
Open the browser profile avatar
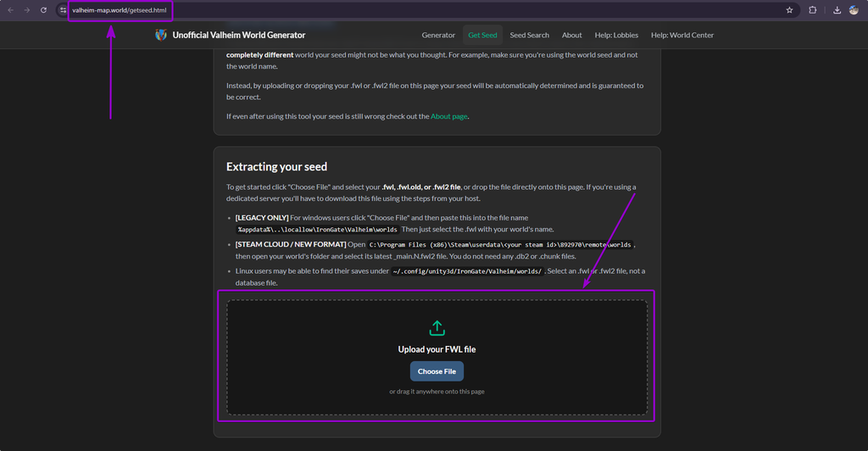point(854,10)
